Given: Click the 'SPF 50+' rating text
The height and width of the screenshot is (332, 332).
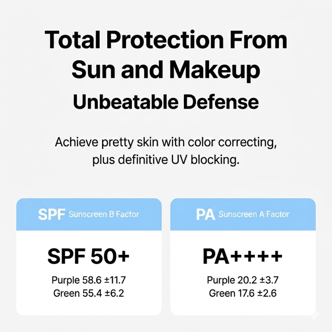Looking at the screenshot, I should pyautogui.click(x=88, y=256).
